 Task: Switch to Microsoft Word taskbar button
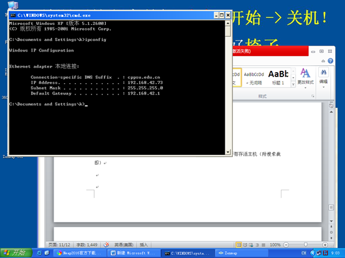(x=133, y=253)
